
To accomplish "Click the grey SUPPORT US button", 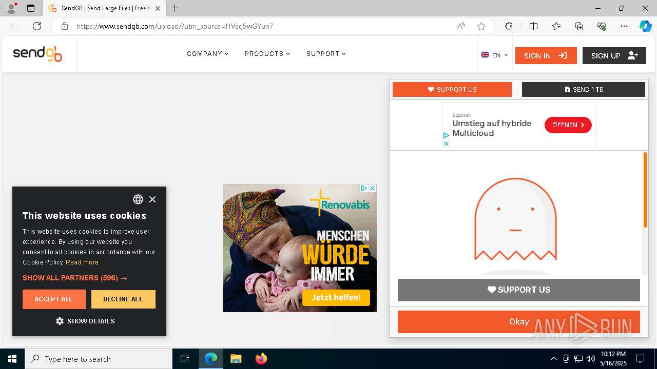I will pyautogui.click(x=518, y=290).
